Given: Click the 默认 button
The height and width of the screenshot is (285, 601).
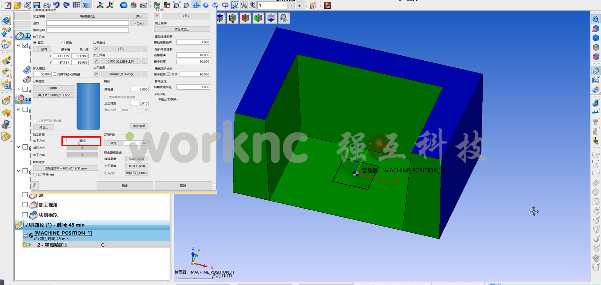Looking at the screenshot, I should click(139, 16).
